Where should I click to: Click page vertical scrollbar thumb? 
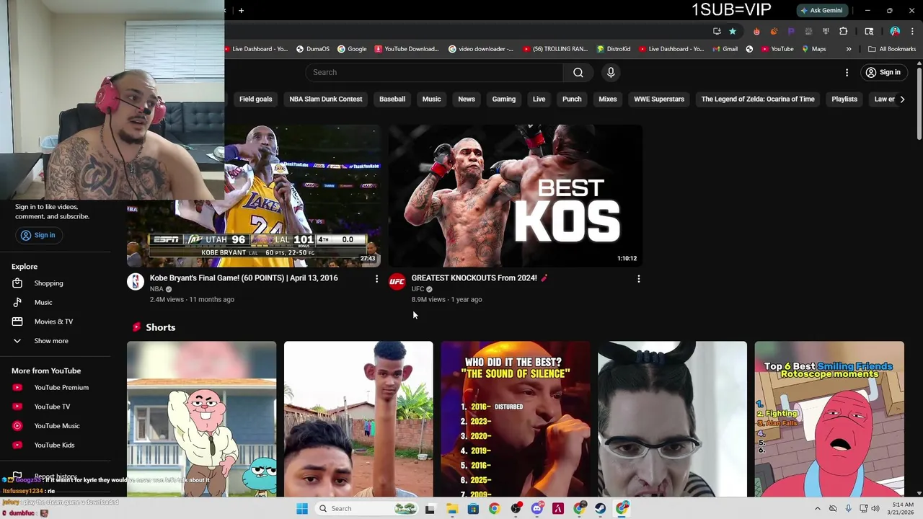[x=919, y=102]
